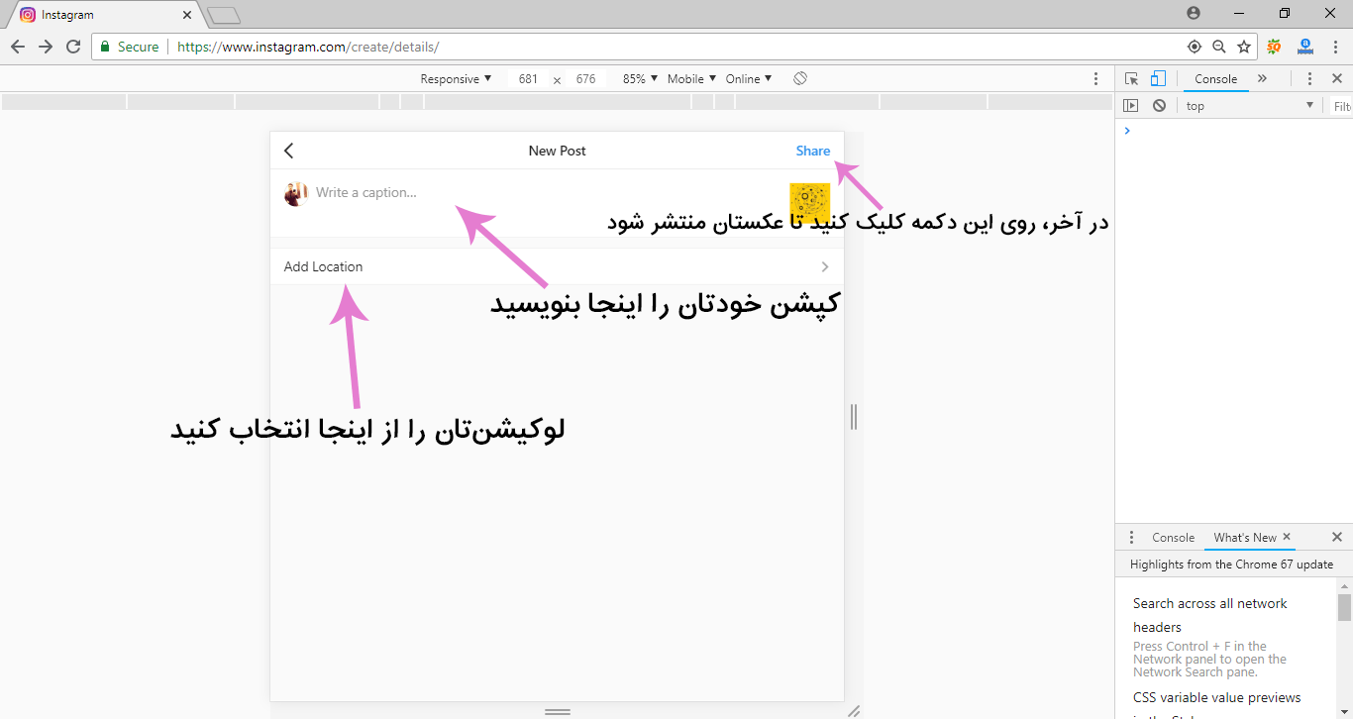Open the zoom-out magnifier in address bar
Viewport: 1353px width, 719px height.
1219,47
